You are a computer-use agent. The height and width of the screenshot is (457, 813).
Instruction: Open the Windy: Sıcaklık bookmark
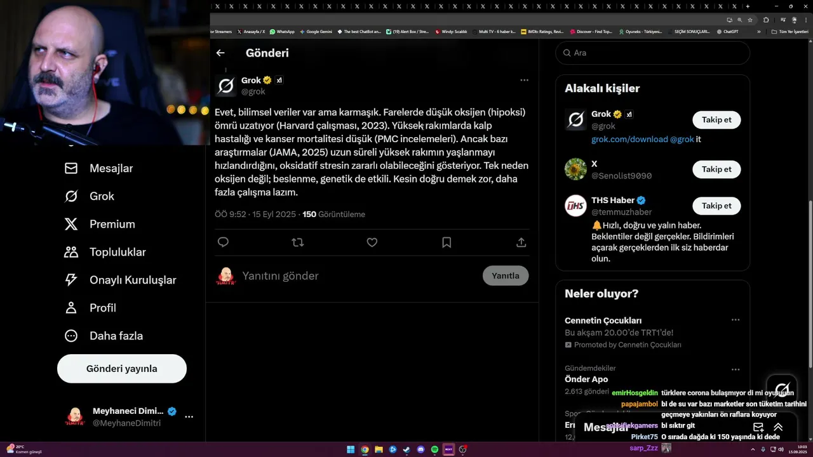click(x=451, y=31)
